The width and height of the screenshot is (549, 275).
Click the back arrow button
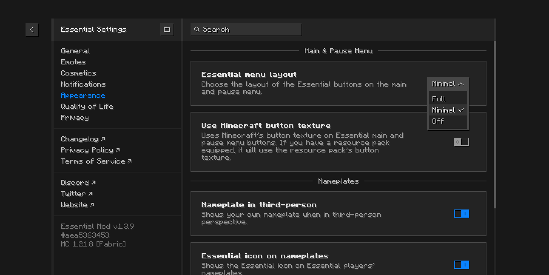(x=32, y=30)
